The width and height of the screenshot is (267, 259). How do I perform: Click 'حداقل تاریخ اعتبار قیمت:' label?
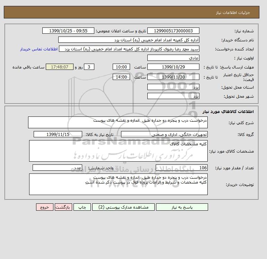pyautogui.click(x=239, y=77)
